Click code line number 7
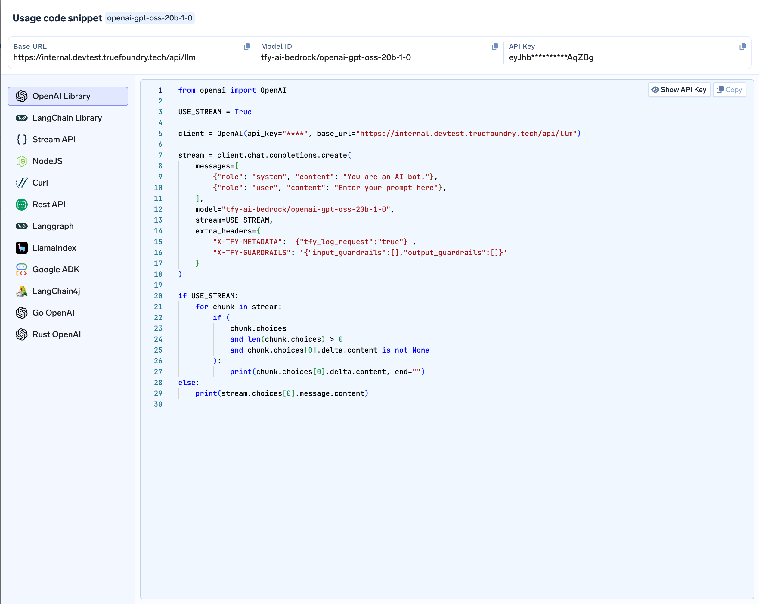This screenshot has width=759, height=604. (x=160, y=155)
